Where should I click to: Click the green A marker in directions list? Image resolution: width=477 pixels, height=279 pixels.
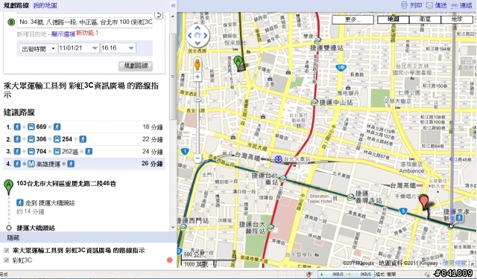(x=8, y=187)
